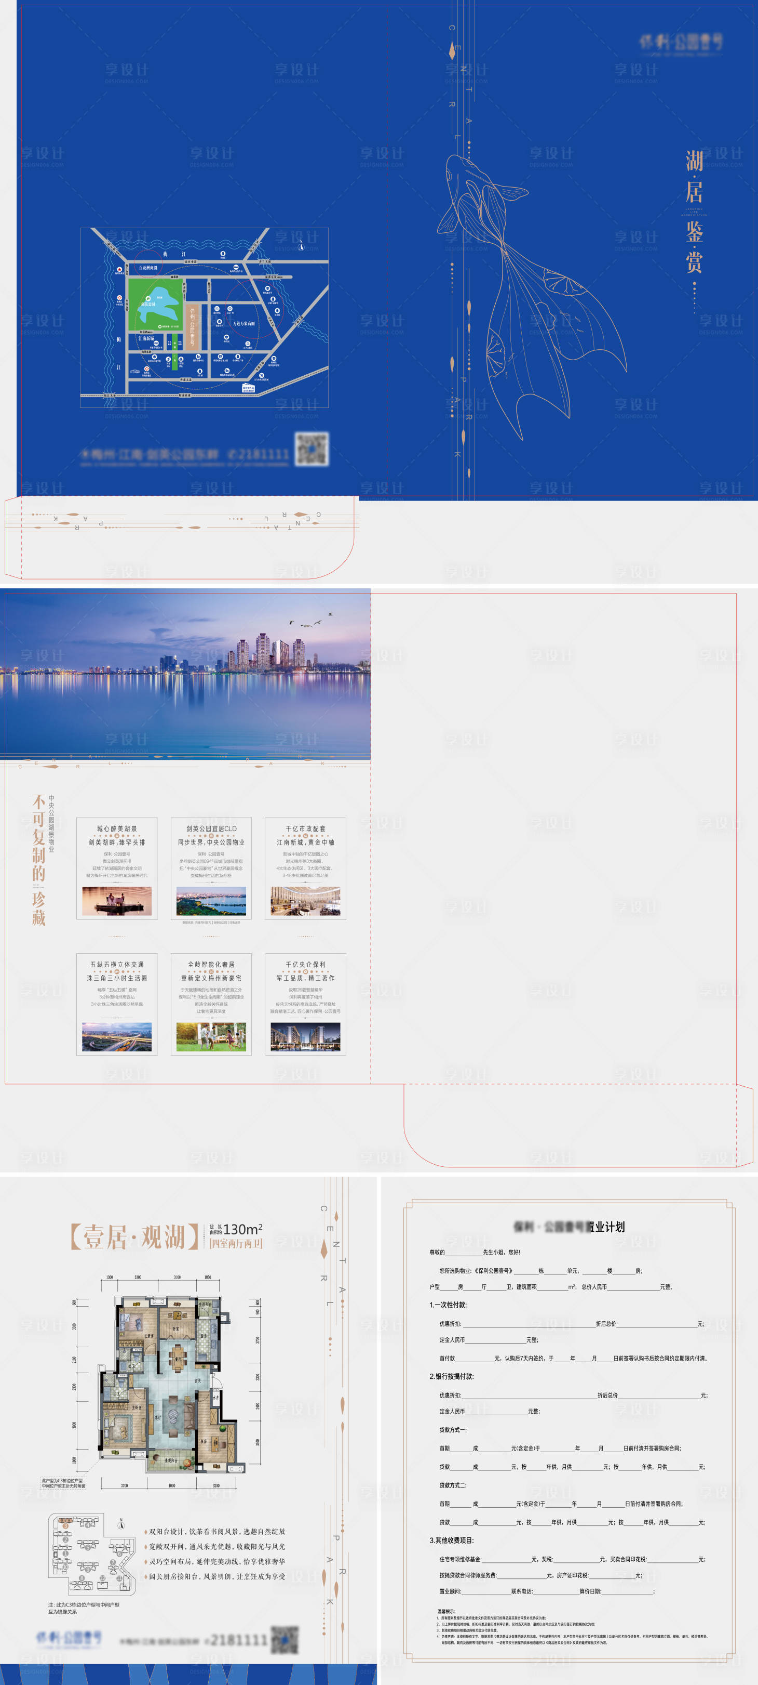Select the subtitle 江南新城,黄金中轴

click(305, 842)
